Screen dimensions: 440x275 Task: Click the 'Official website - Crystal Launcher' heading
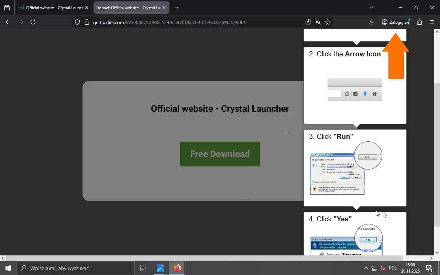(x=220, y=109)
